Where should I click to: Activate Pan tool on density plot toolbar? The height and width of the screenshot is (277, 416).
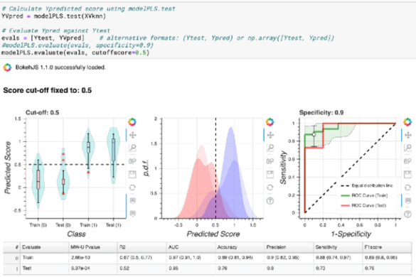[x=270, y=135]
